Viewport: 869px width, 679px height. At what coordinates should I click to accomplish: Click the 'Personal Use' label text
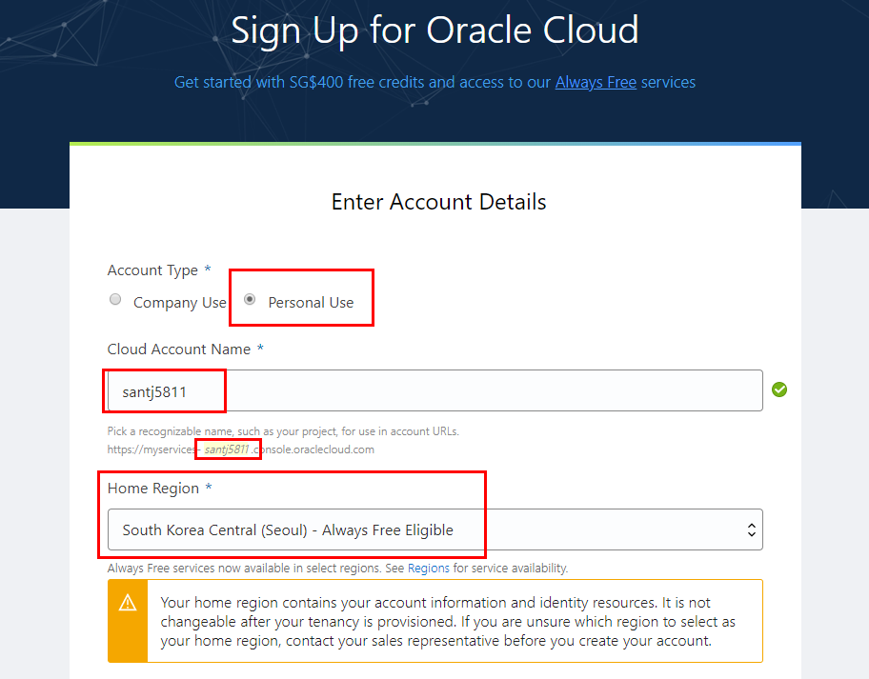(x=311, y=303)
